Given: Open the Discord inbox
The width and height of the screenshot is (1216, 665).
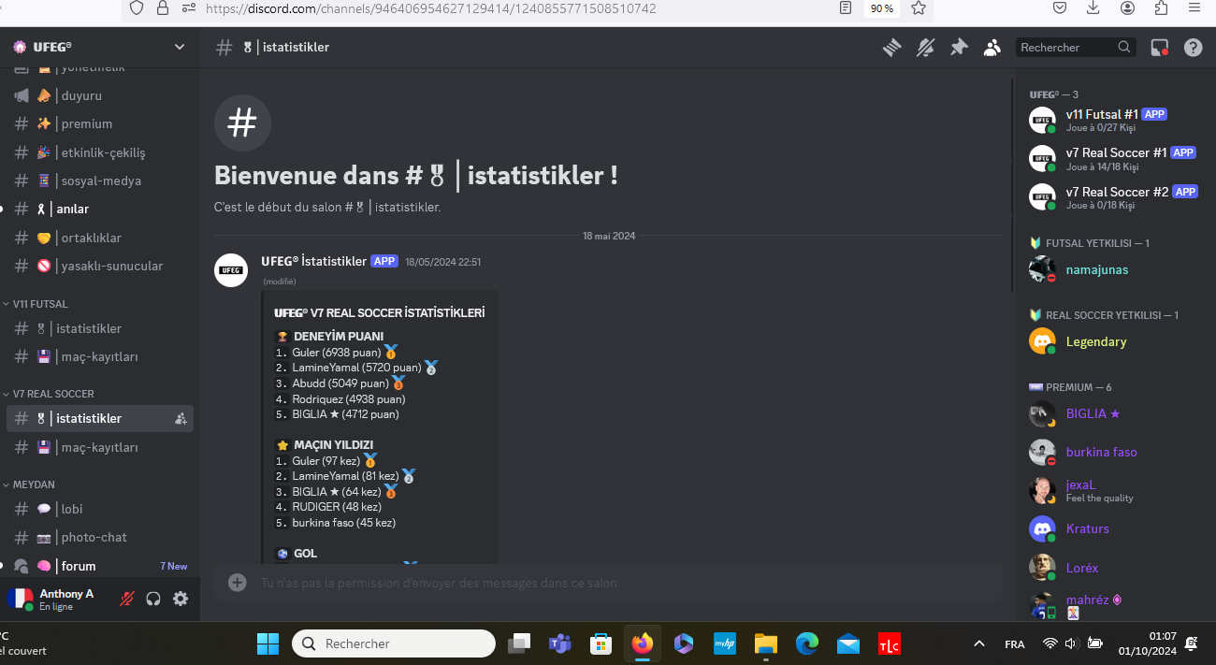Looking at the screenshot, I should point(1160,48).
